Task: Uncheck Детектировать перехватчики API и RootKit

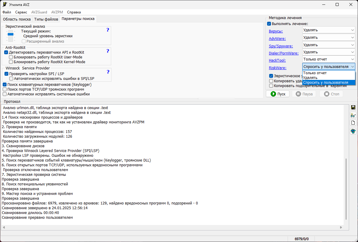Action: coord(7,52)
